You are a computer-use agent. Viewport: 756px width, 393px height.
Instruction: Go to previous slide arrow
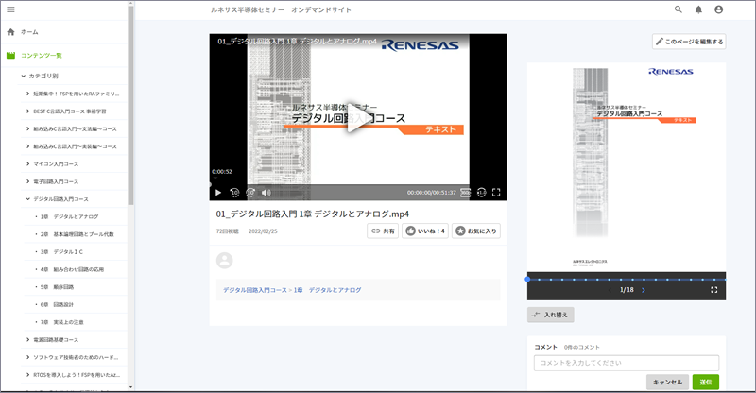coord(610,290)
